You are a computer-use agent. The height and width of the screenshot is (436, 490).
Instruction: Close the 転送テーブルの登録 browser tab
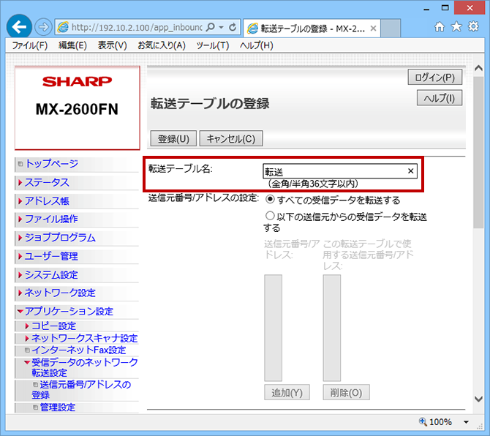373,29
